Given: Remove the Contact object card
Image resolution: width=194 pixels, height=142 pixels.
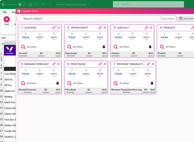Looking at the screenshot, I should pos(151,28).
